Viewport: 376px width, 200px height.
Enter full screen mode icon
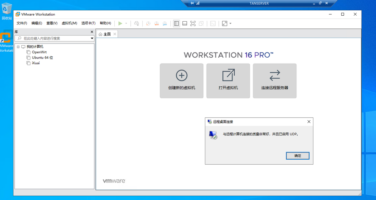click(x=193, y=23)
